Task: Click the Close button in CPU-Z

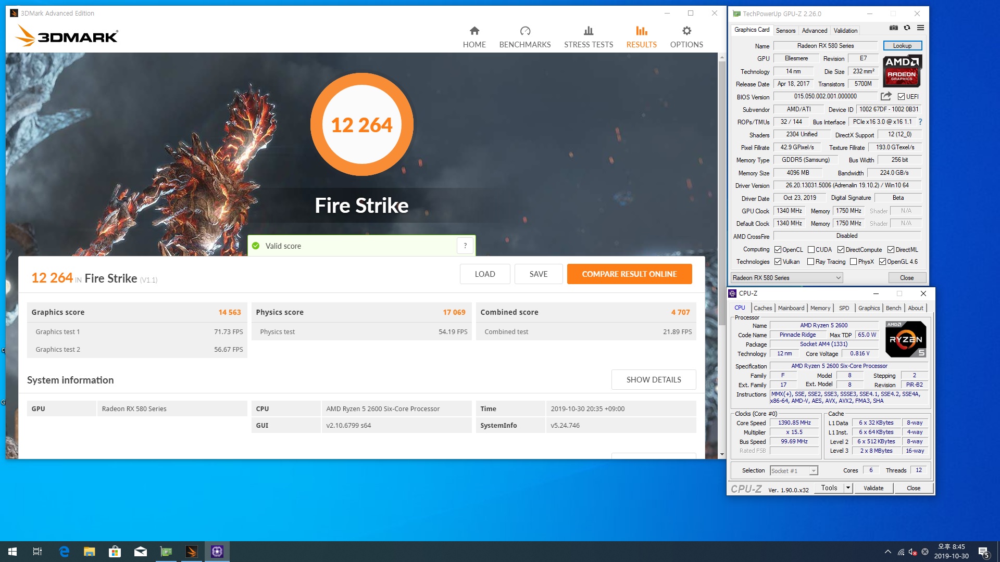Action: (x=914, y=488)
